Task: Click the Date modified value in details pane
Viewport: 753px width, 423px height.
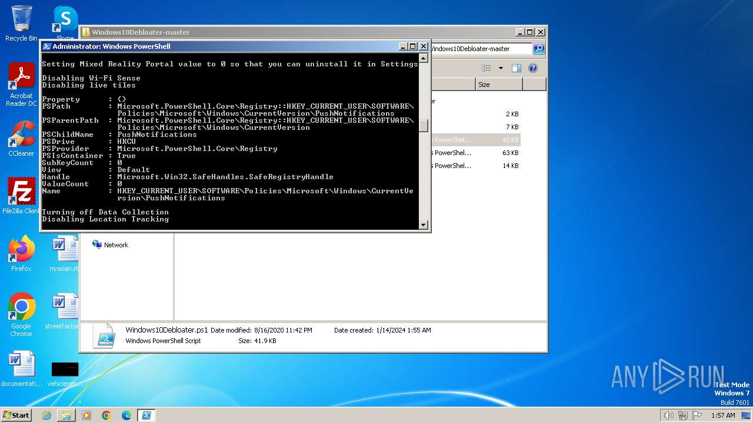Action: click(283, 330)
